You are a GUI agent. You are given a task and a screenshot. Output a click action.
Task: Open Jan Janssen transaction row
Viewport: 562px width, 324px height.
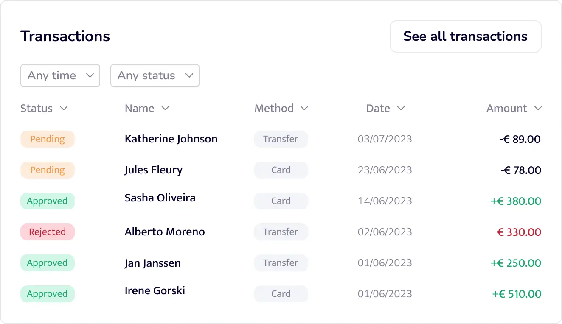tap(152, 263)
